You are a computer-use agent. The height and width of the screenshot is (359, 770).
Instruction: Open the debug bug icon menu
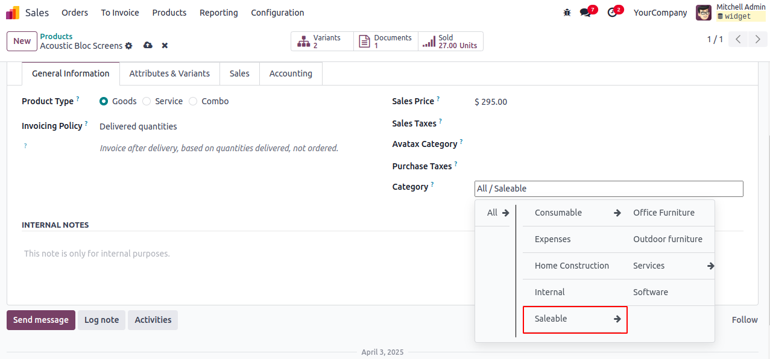[x=567, y=13]
